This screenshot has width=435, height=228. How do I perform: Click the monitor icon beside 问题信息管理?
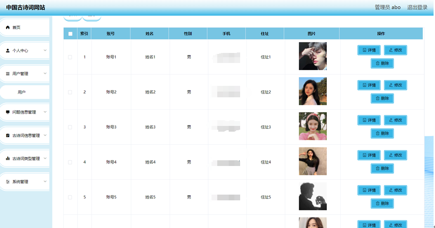8,112
